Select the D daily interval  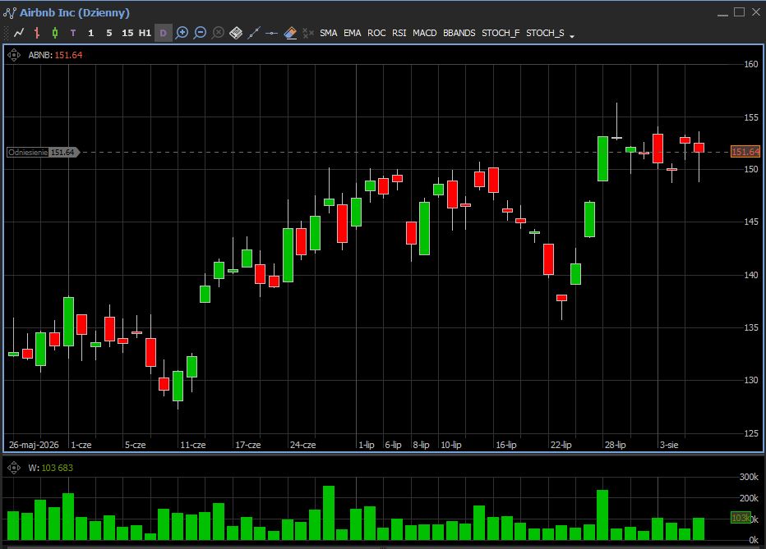(164, 33)
